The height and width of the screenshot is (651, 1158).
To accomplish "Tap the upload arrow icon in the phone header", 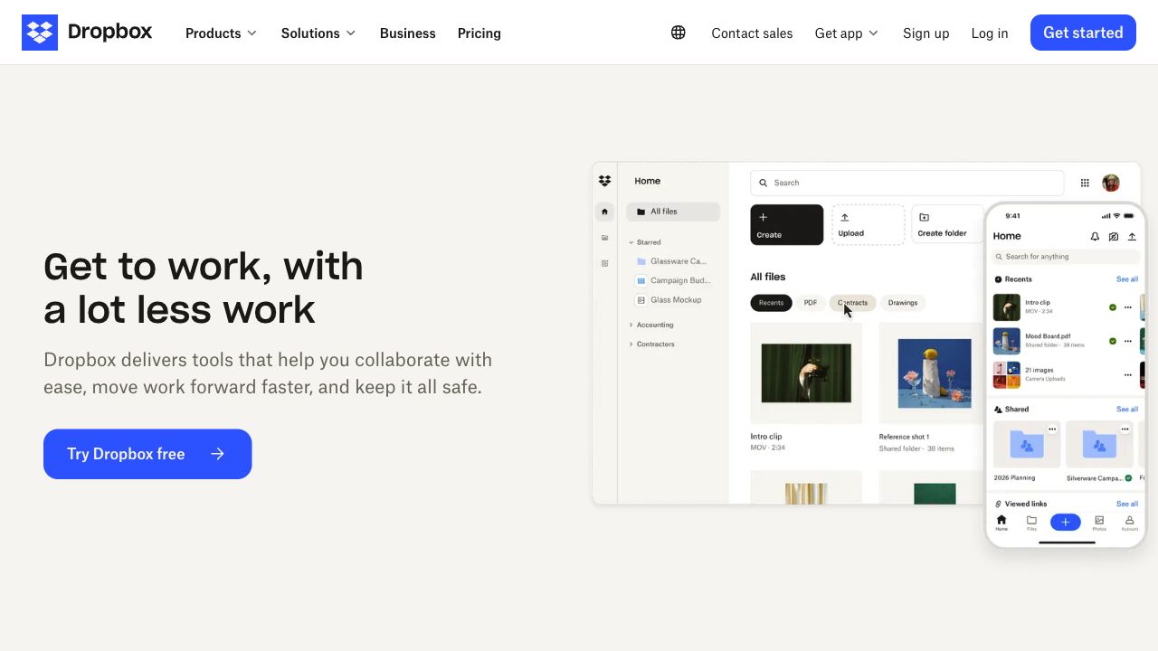I will [1132, 237].
